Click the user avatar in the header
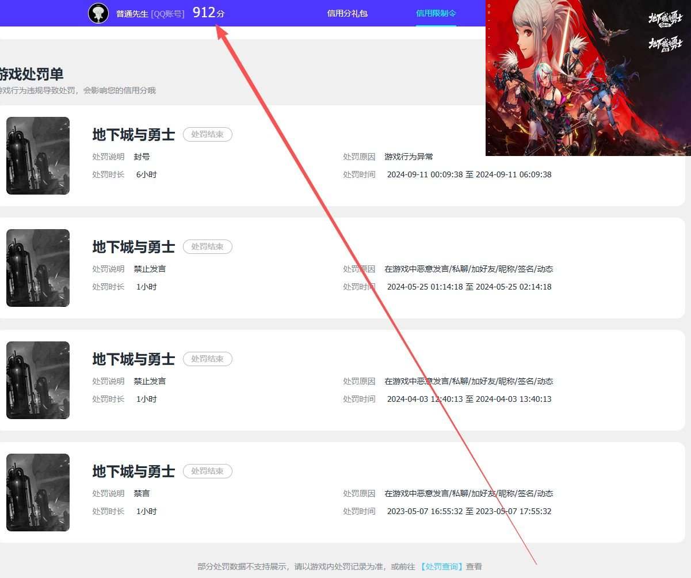The width and height of the screenshot is (691, 578). coord(98,13)
